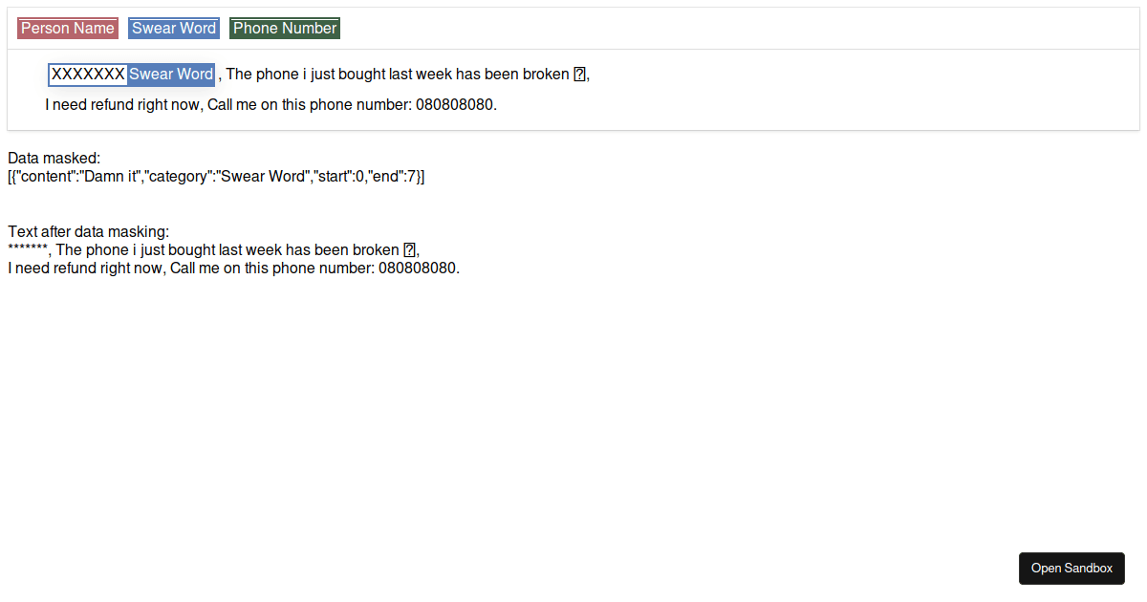Click the Swear Word label beside XXXXXXX
The width and height of the screenshot is (1147, 602).
point(171,75)
